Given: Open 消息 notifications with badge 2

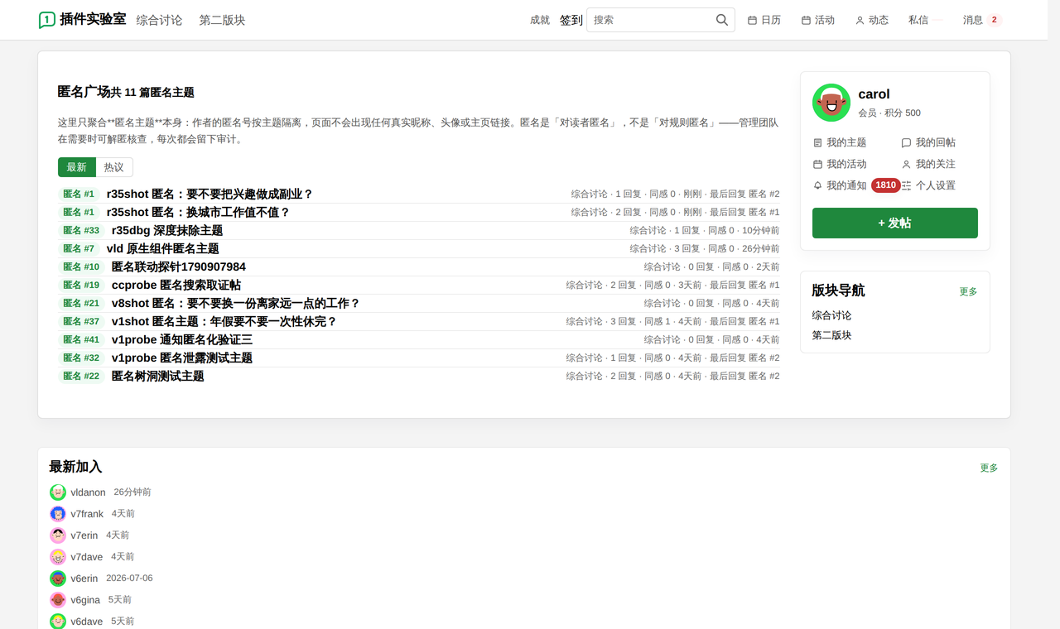Looking at the screenshot, I should [982, 20].
